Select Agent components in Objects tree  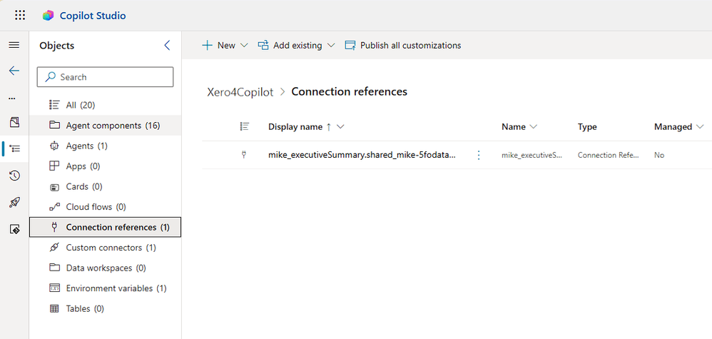click(x=113, y=126)
